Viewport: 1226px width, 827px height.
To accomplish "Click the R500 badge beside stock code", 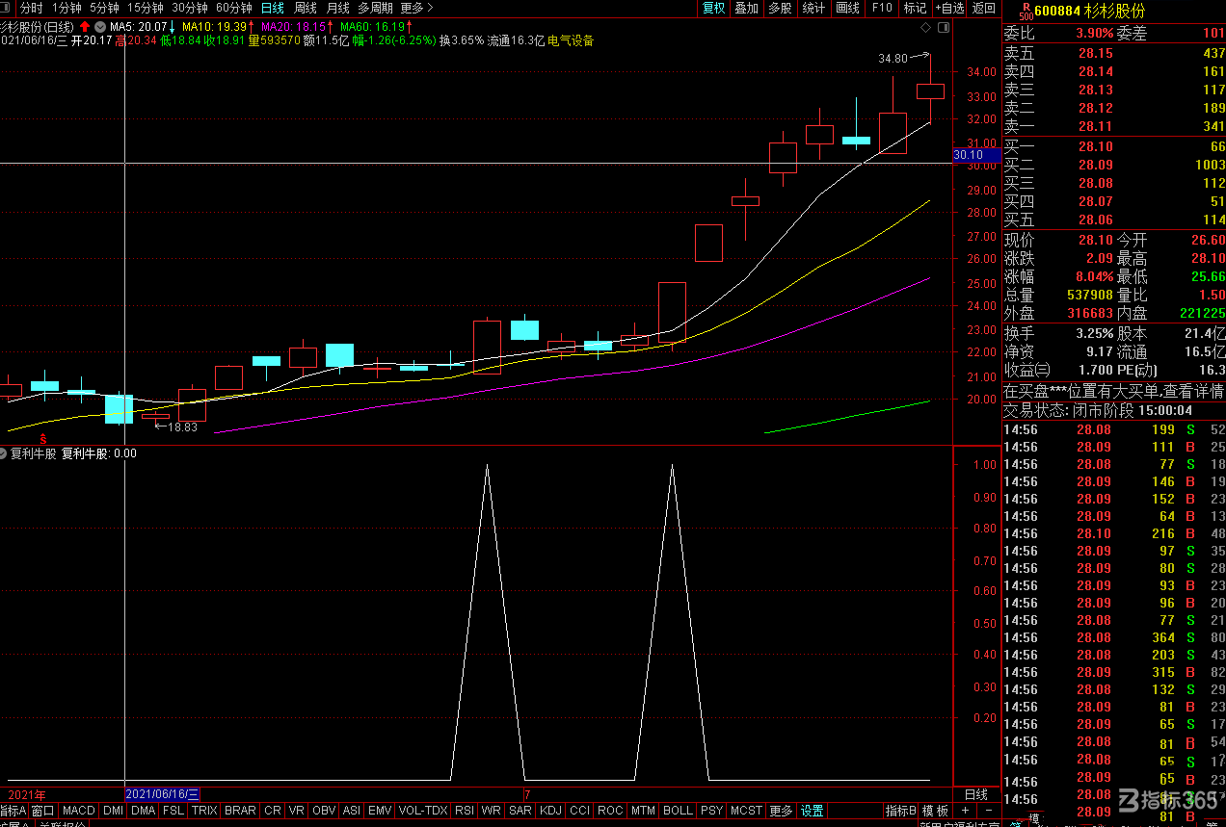I will tap(1026, 12).
